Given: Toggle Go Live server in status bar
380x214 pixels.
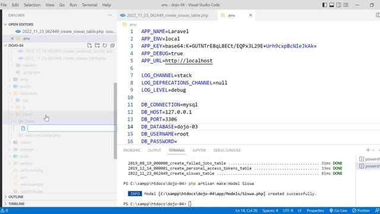Looking at the screenshot, I should coord(338,210).
